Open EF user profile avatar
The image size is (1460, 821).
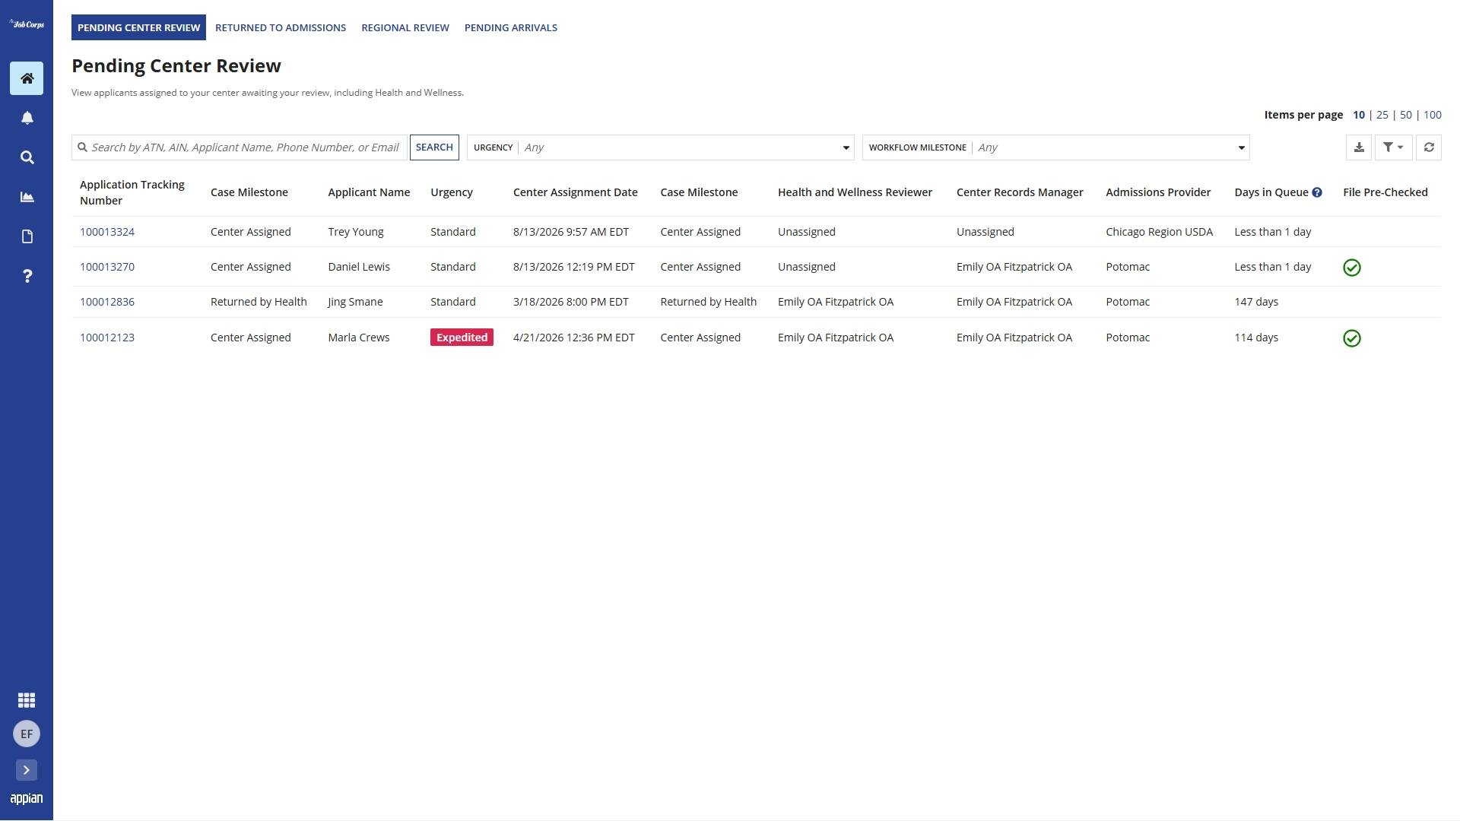[x=27, y=734]
